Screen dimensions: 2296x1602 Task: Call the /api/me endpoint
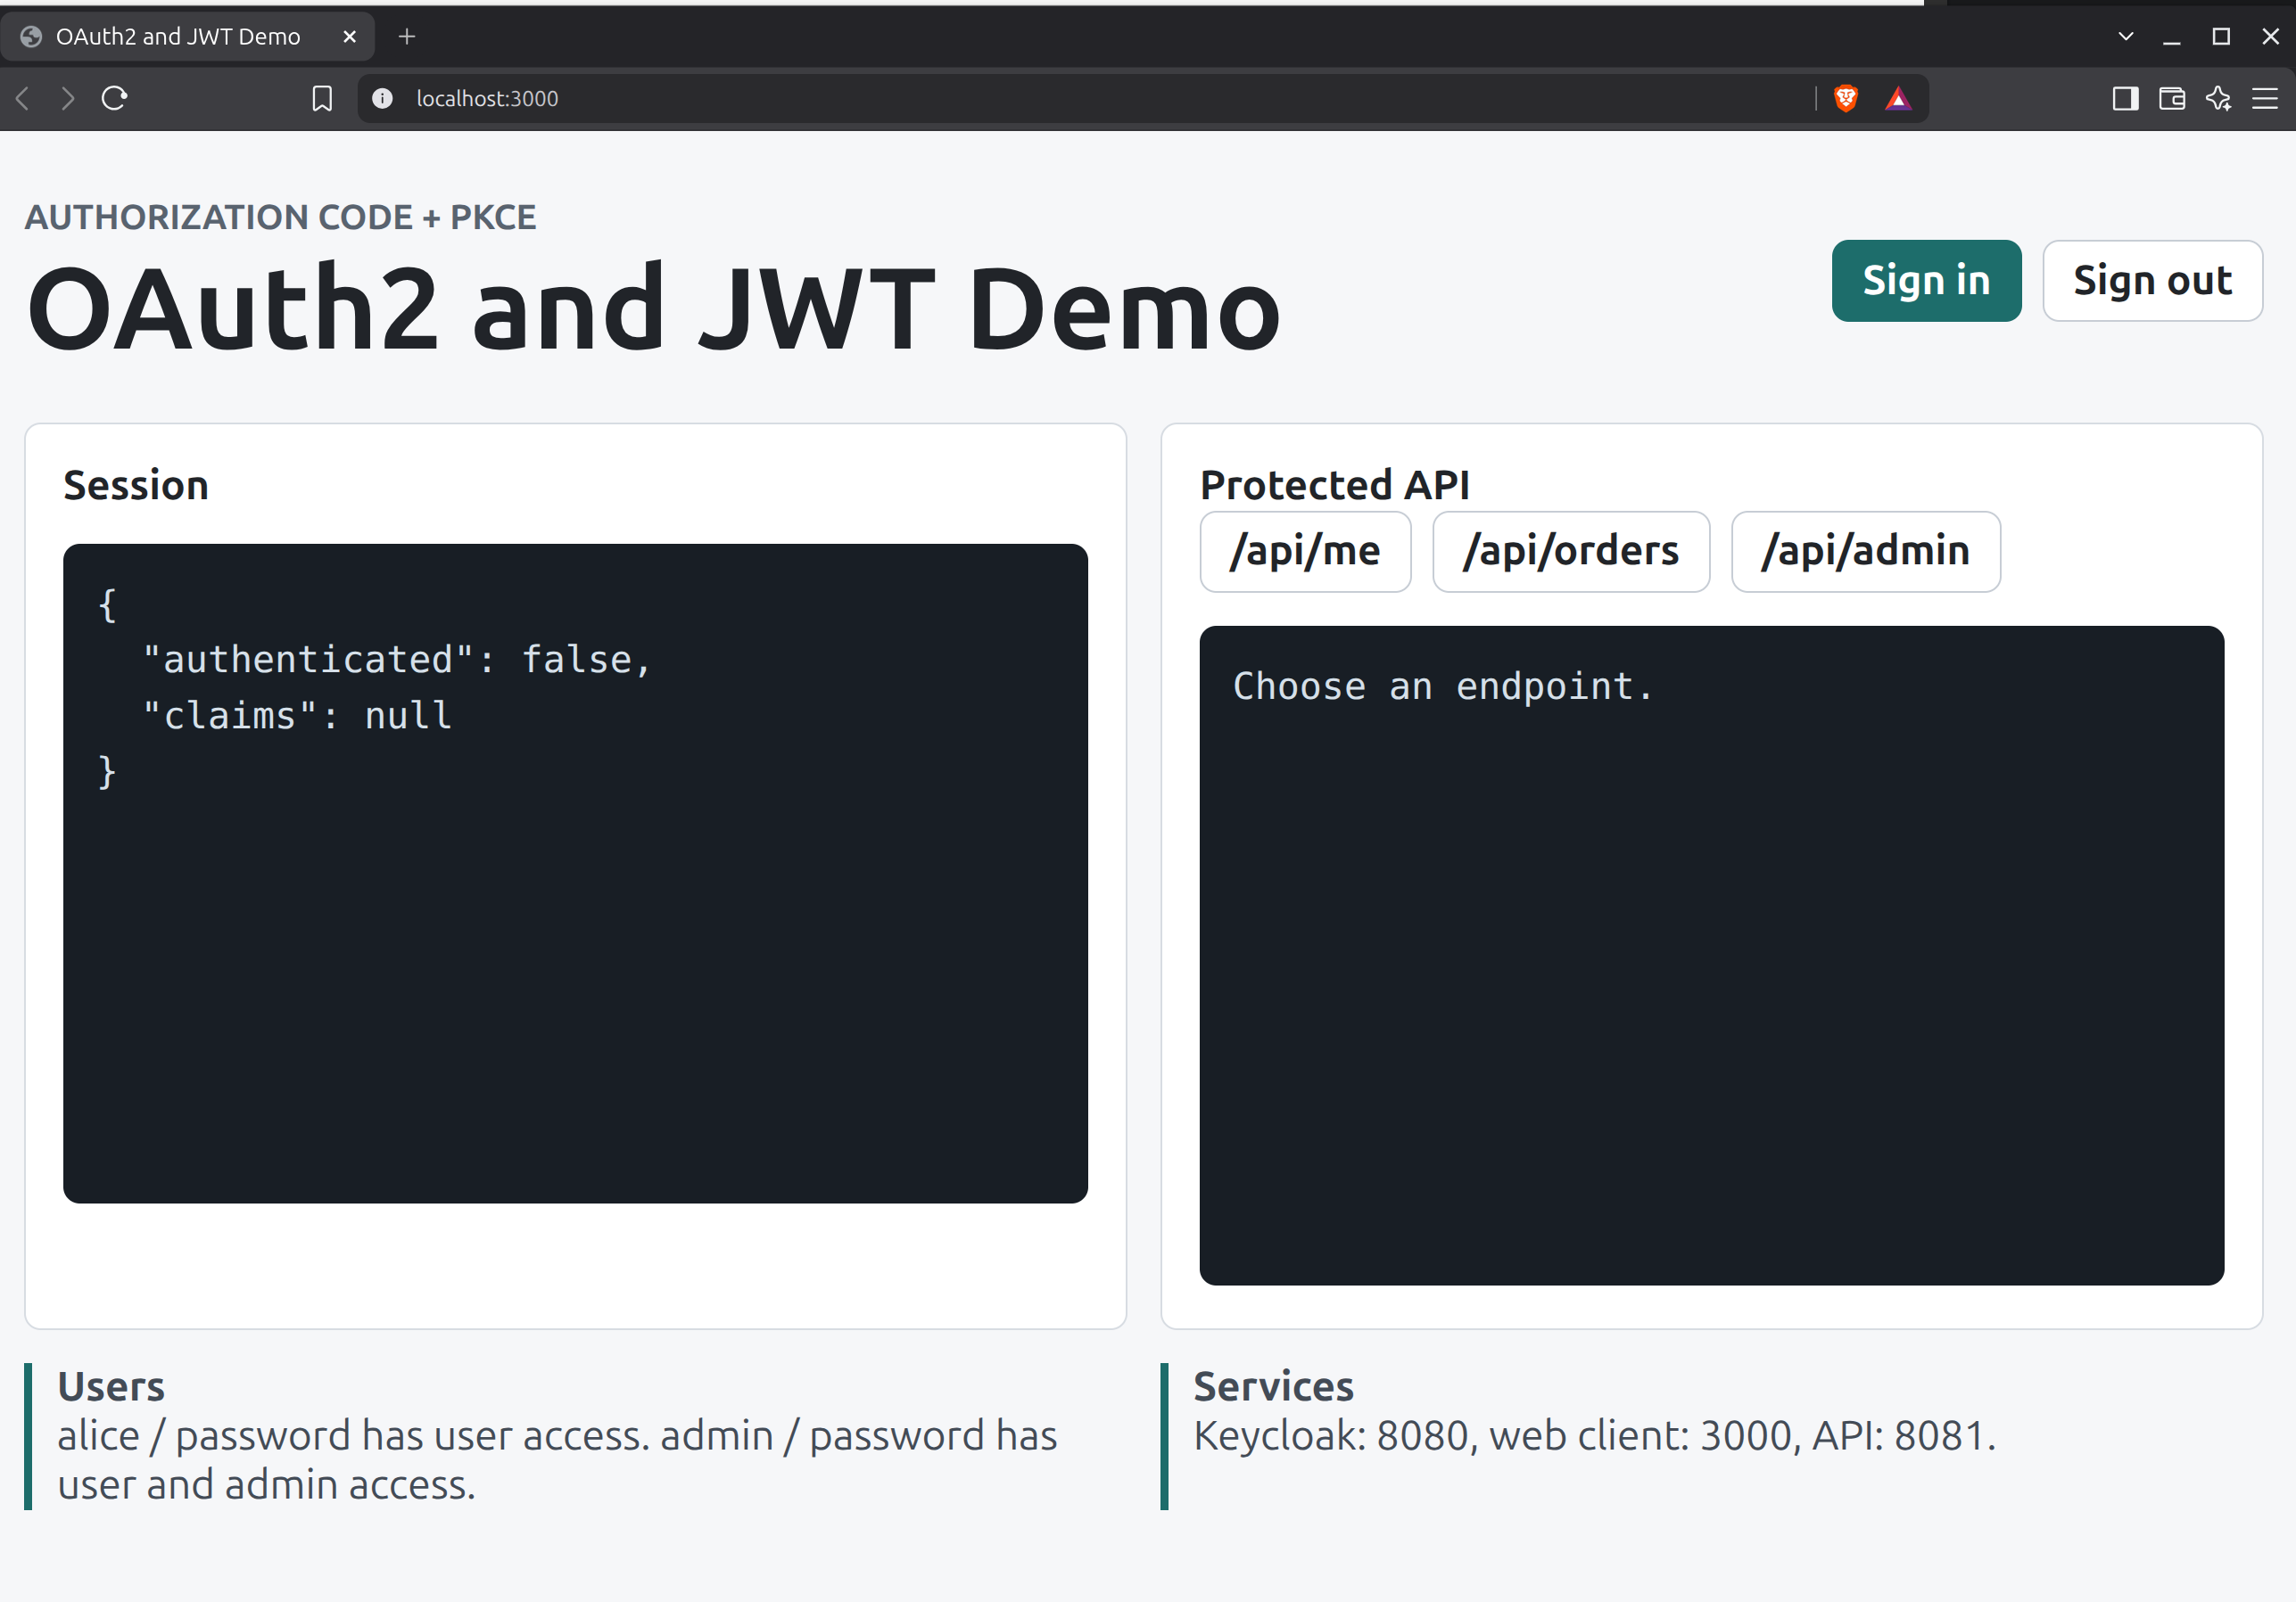pyautogui.click(x=1305, y=552)
